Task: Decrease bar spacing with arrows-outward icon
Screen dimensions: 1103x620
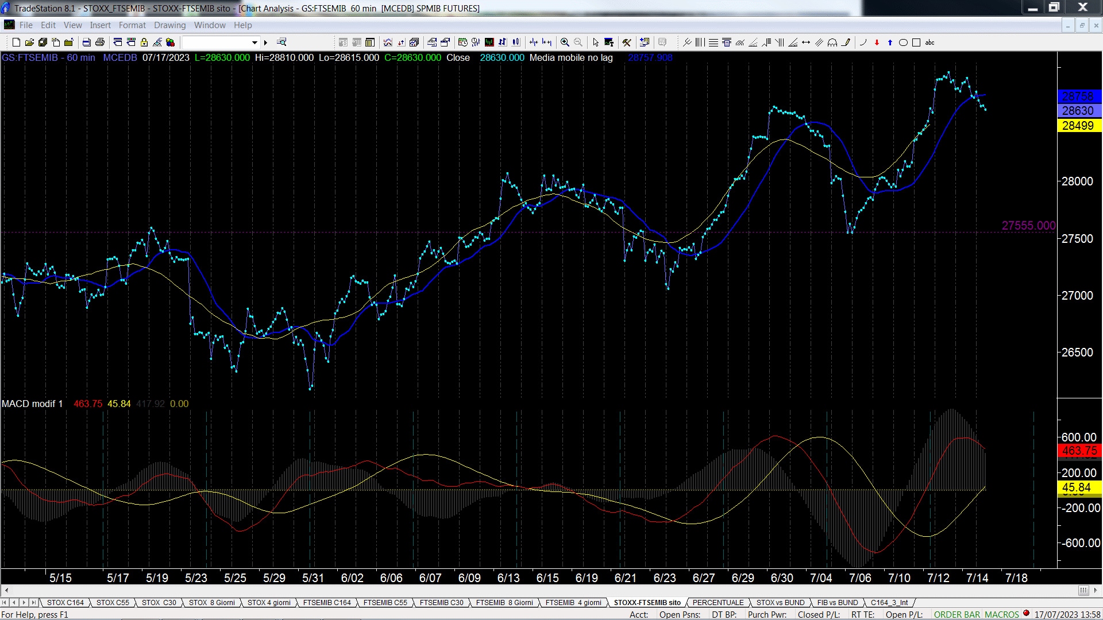Action: pyautogui.click(x=547, y=42)
